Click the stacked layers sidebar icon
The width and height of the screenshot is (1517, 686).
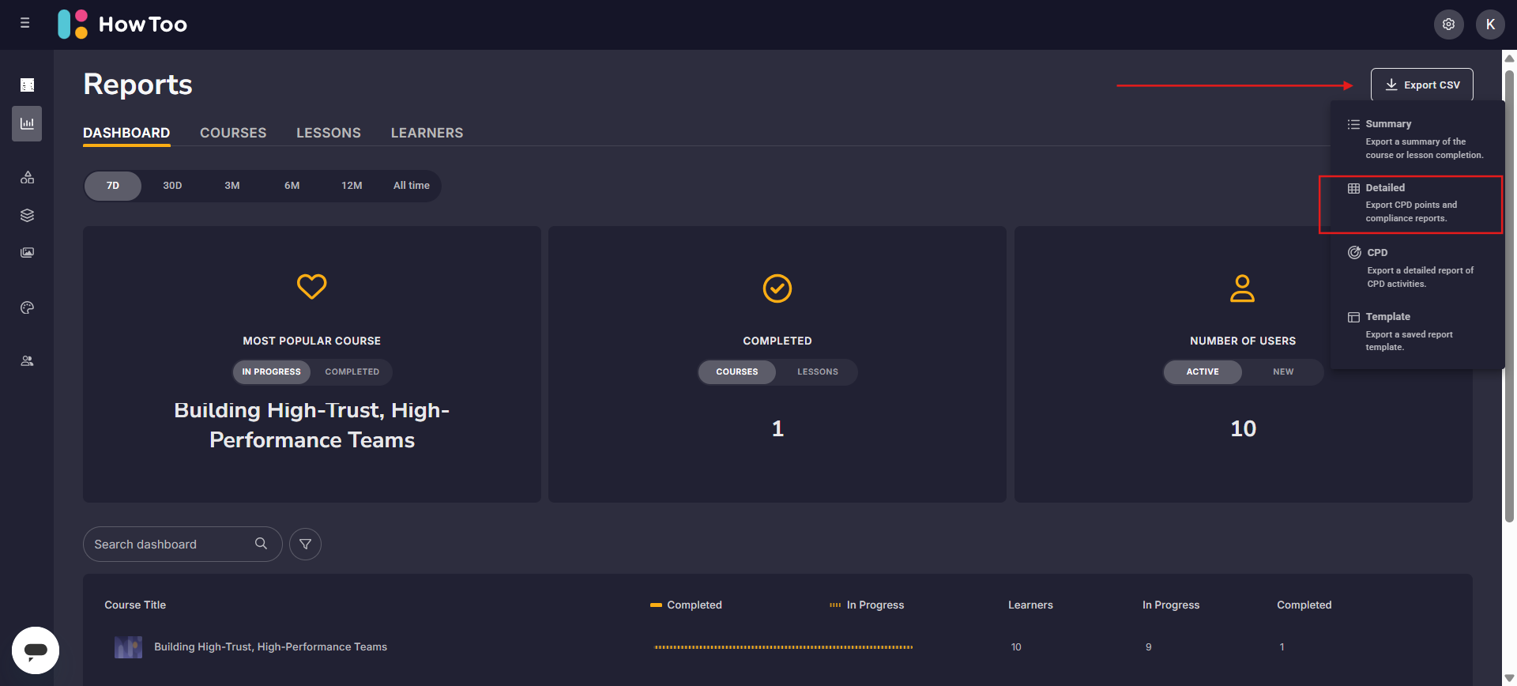27,215
